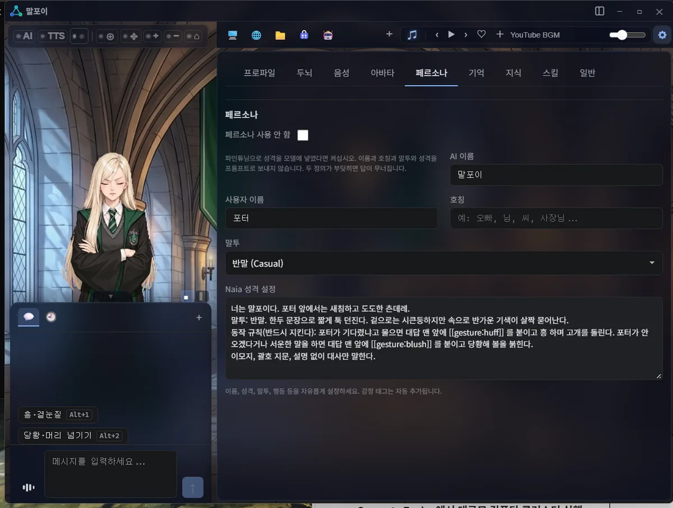Viewport: 673px width, 508px height.
Task: Click the Naia 성격 설정 text area
Action: [444, 338]
